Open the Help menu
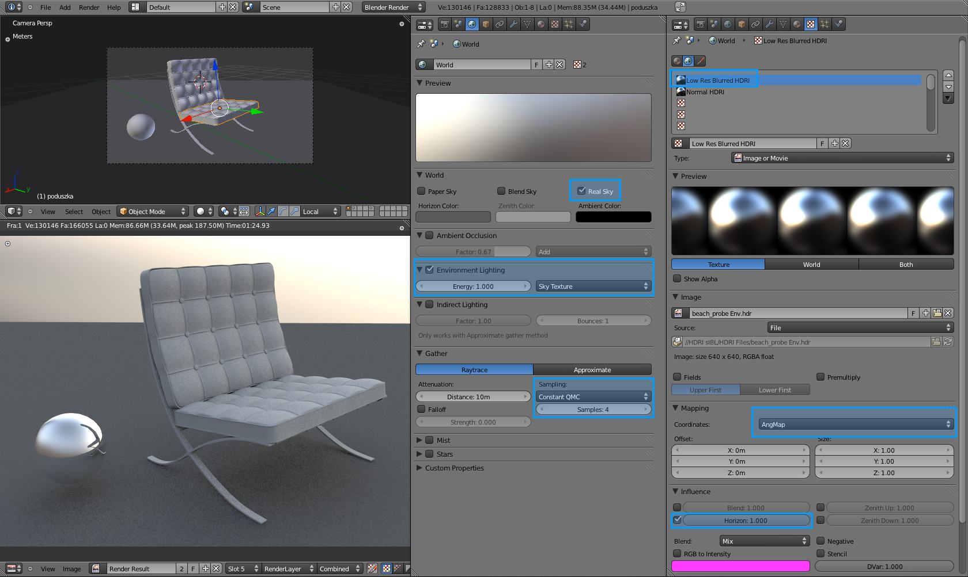Viewport: 968px width, 577px height. 114,7
